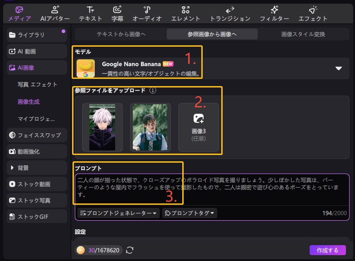Open the 字幕 subtitles tab icon
Image resolution: width=355 pixels, height=261 pixels.
(117, 10)
